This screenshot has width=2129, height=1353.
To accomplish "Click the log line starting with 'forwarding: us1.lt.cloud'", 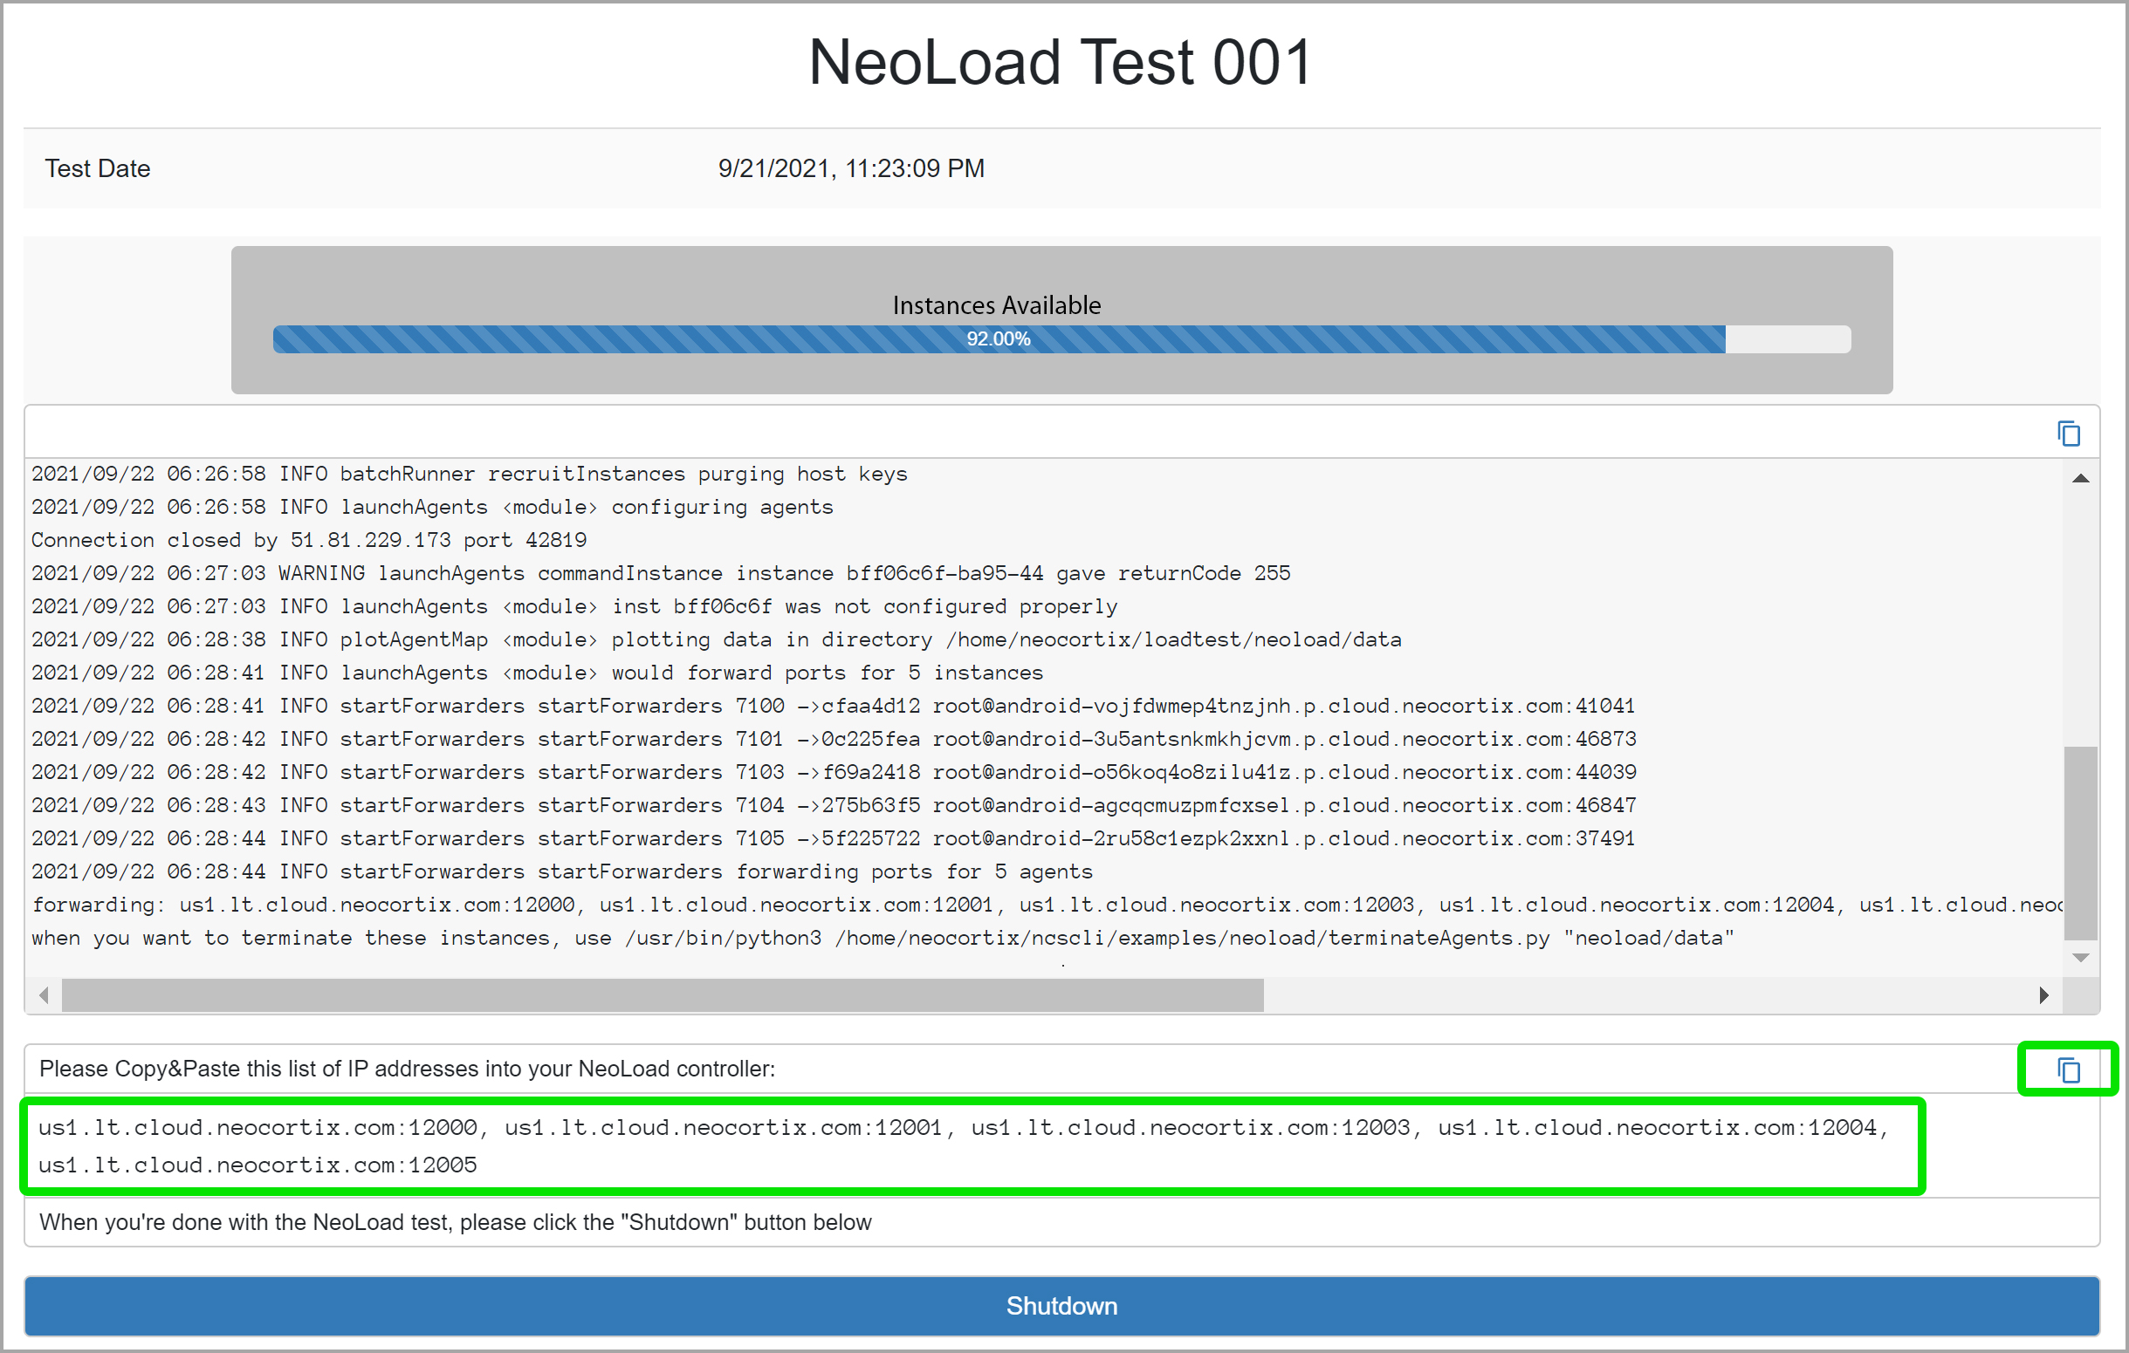I will click(x=1047, y=905).
